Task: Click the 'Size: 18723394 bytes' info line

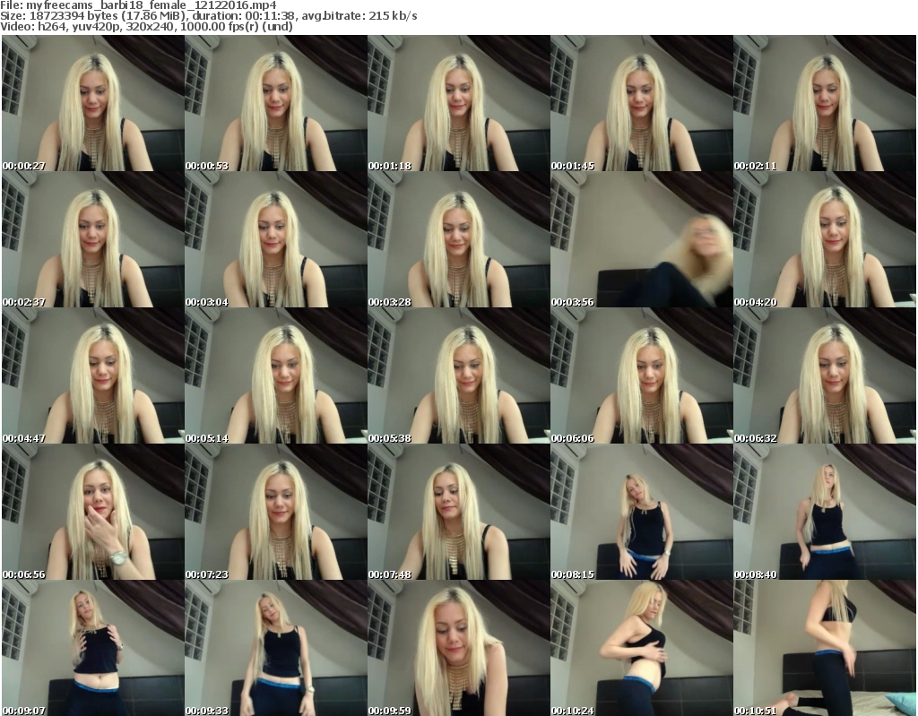Action: (208, 16)
